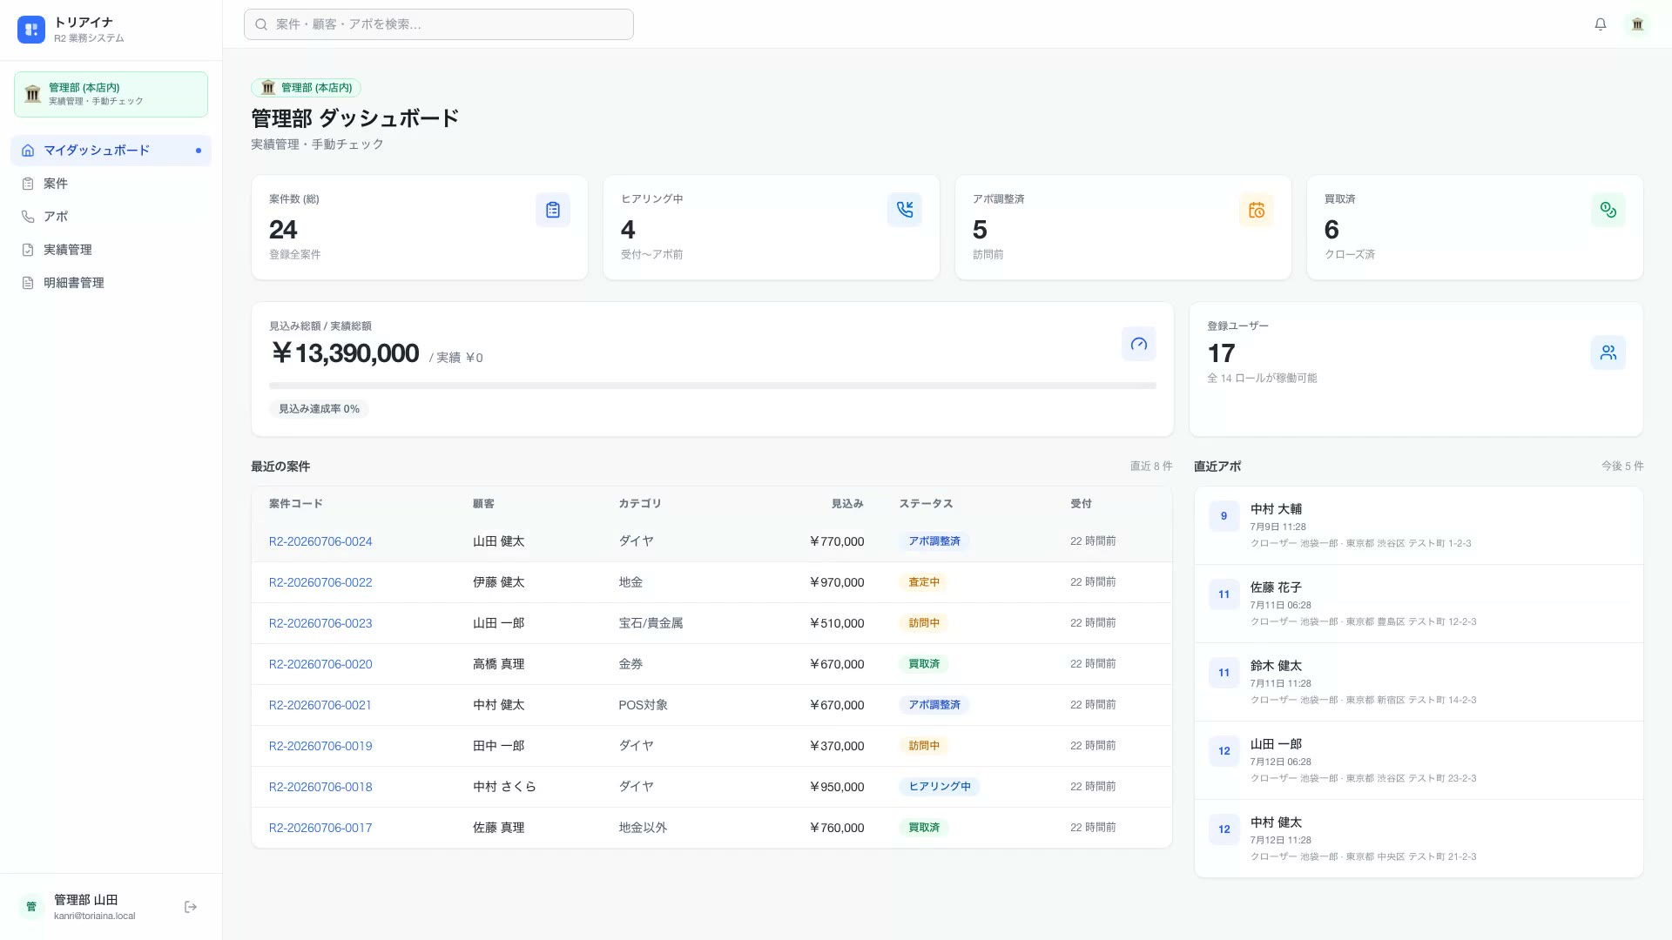Open マイダッシュボード in the sidebar

tap(111, 151)
